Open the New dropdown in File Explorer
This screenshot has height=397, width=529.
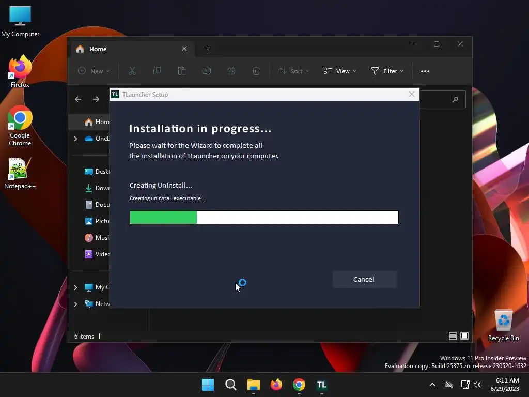pos(94,71)
